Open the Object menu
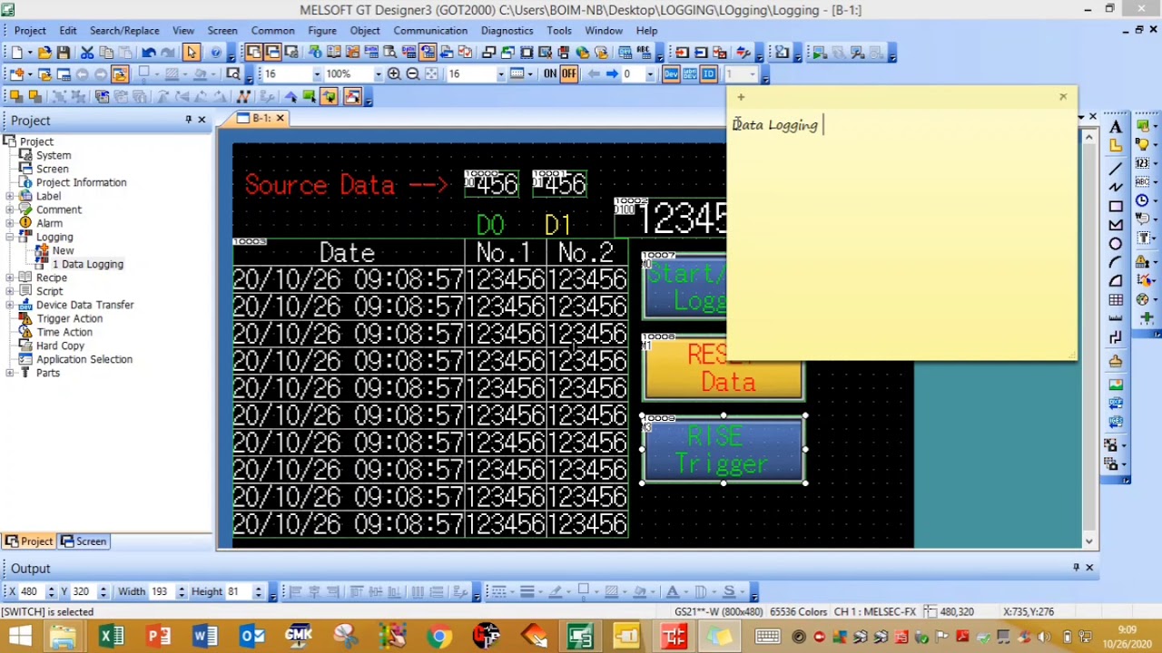 pyautogui.click(x=365, y=30)
